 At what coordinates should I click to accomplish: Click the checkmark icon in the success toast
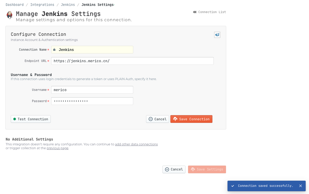coord(233,186)
